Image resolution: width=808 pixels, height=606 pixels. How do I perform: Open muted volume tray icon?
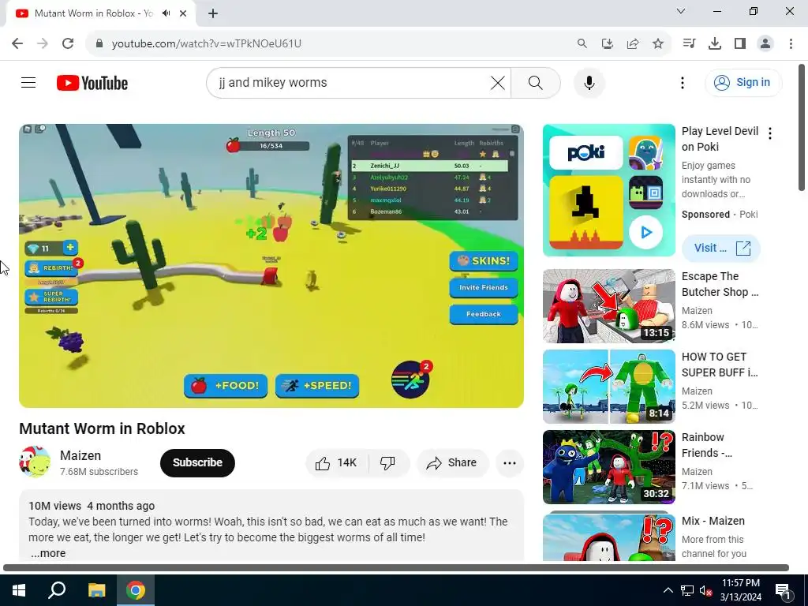tap(705, 590)
